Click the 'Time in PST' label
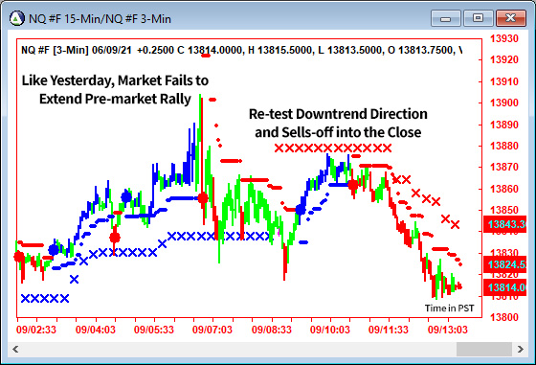536x365 pixels. click(x=449, y=308)
